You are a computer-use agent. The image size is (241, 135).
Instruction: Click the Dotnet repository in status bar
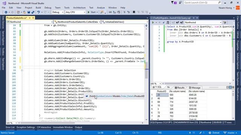(x=214, y=133)
